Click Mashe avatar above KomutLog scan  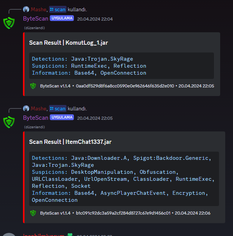click(26, 9)
